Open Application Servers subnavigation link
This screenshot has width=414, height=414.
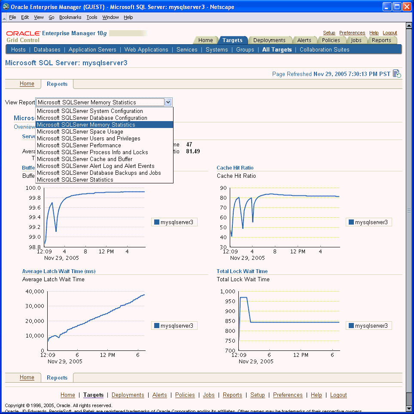[x=92, y=49]
